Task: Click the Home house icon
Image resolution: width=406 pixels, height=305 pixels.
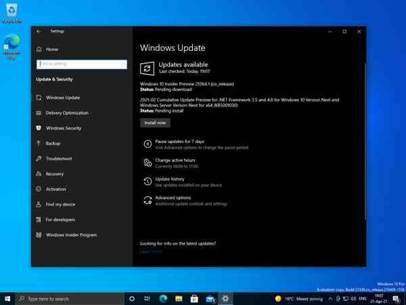Action: pyautogui.click(x=39, y=49)
